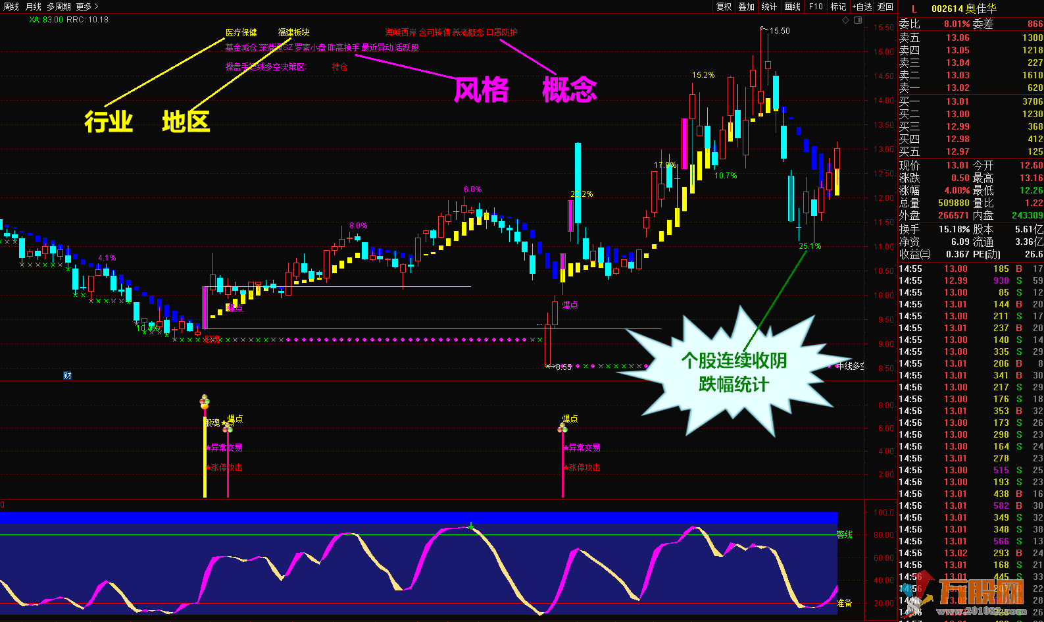This screenshot has width=1044, height=622.
Task: Click the green arrow marker on the oscillator peak
Action: click(471, 526)
